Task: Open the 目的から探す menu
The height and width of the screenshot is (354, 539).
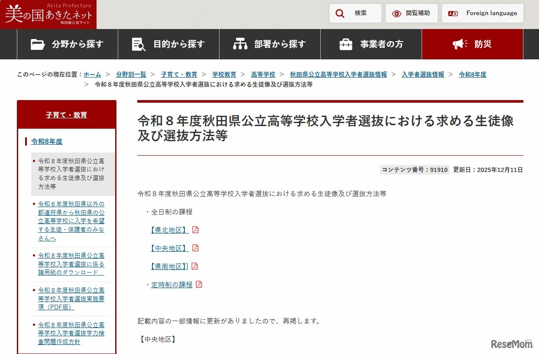Action: (169, 44)
